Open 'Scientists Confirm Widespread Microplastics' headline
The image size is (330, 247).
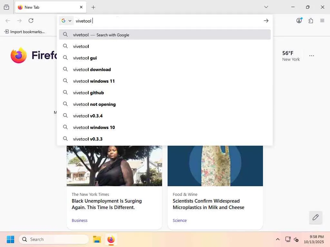[209, 204]
